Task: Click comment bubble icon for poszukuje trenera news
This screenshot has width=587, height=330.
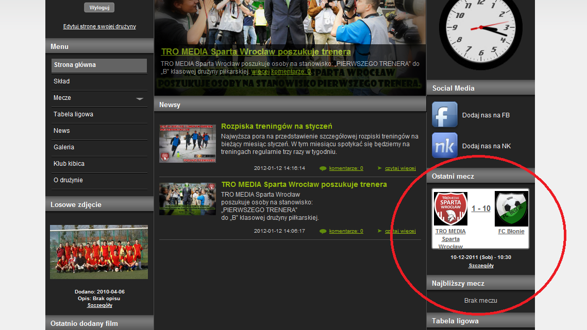Action: (323, 231)
